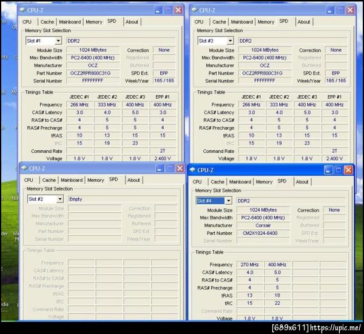Open Memory tab in Slot #1 window
Screen dimensions: 364x334
(x=94, y=22)
